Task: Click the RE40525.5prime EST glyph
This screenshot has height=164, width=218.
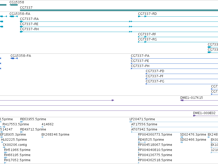Action: [142, 142]
